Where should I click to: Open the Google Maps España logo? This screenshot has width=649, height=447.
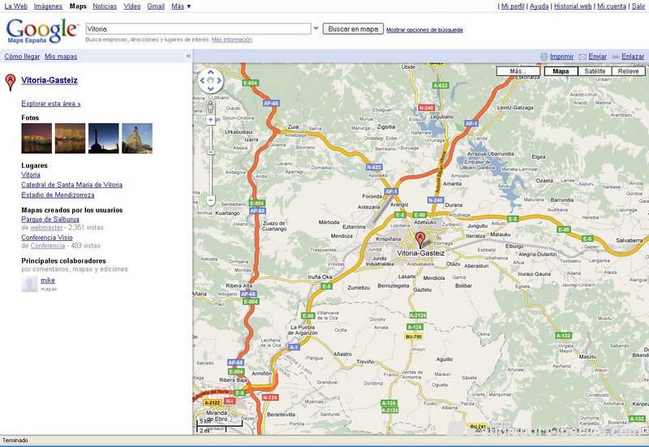pos(42,31)
